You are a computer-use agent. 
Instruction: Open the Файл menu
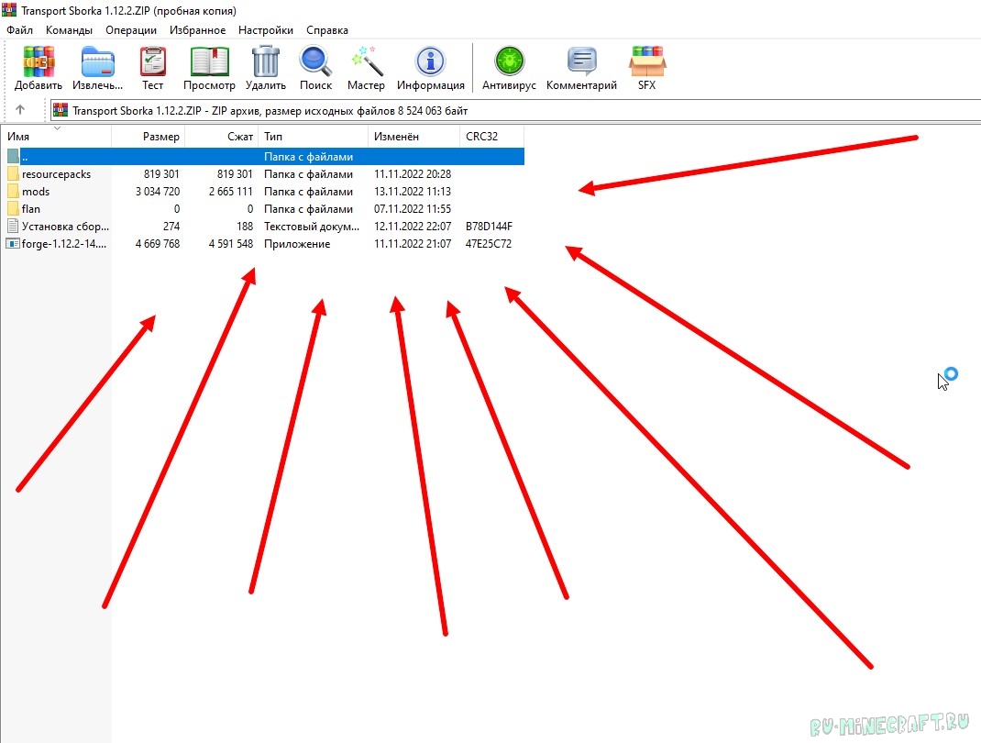tap(19, 30)
